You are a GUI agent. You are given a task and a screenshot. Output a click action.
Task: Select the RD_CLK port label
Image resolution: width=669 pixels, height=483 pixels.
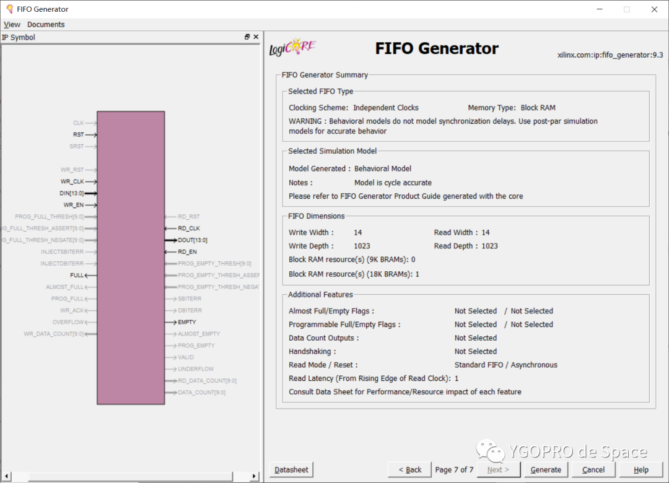coord(189,228)
